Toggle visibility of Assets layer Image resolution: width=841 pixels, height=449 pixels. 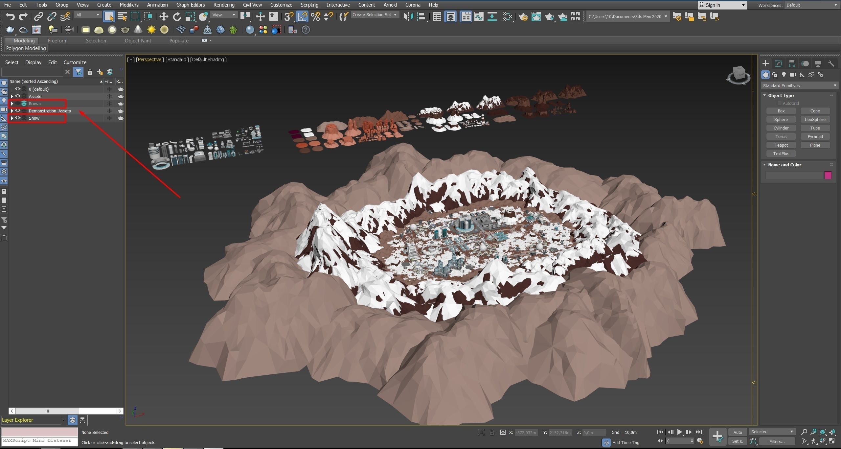coord(18,96)
